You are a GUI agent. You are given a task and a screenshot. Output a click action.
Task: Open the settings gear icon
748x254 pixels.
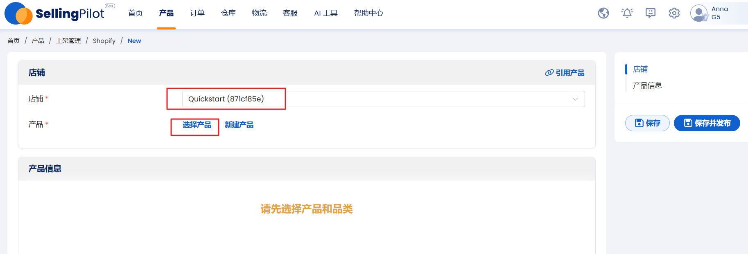[674, 13]
